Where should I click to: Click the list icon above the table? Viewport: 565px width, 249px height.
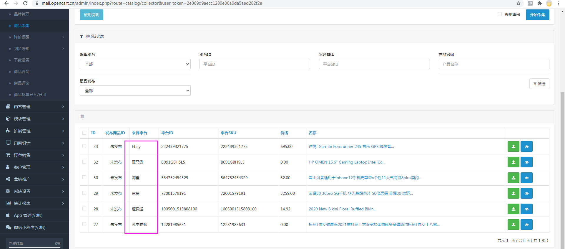click(82, 116)
